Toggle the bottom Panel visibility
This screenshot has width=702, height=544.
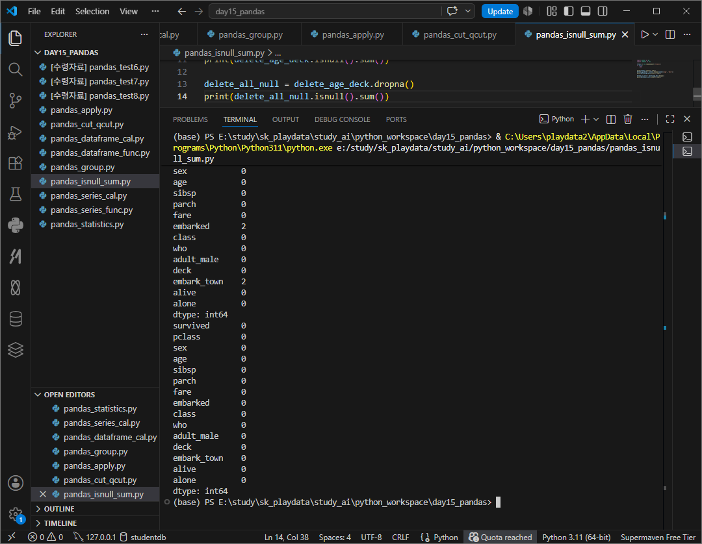pos(586,11)
